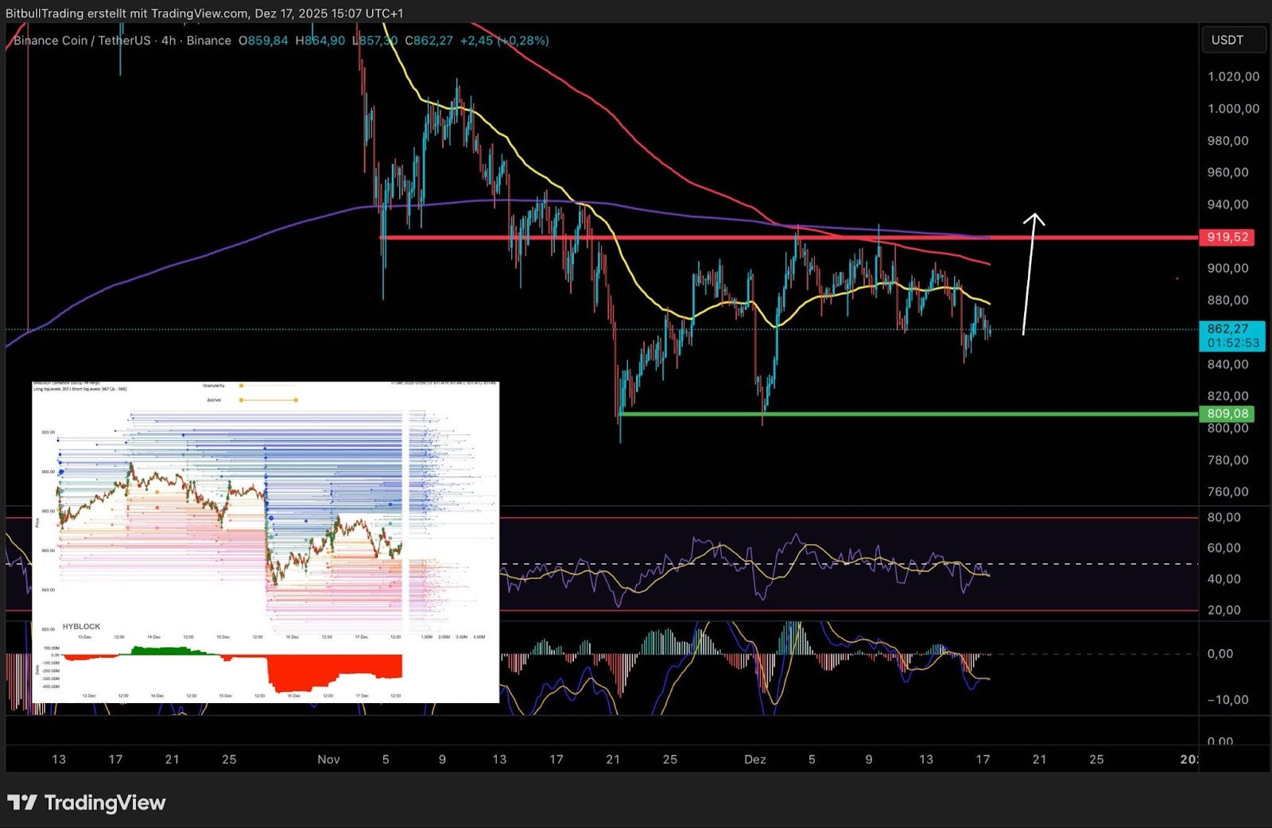Click the white upward arrow drawing
Image resolution: width=1272 pixels, height=828 pixels.
1030,273
